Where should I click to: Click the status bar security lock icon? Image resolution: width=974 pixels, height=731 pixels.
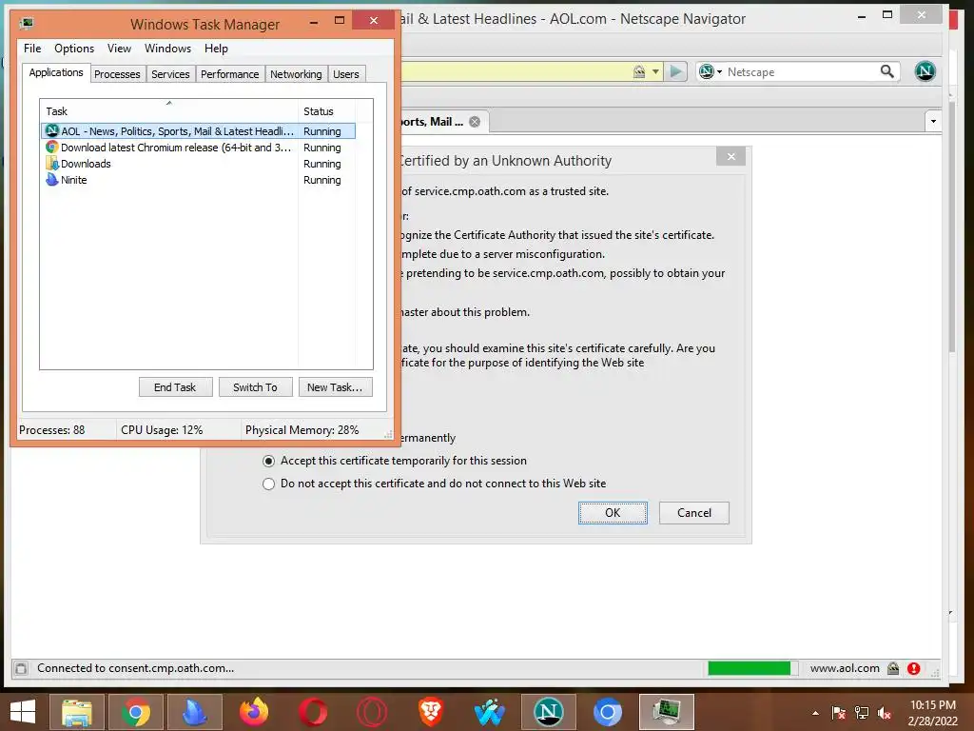[893, 669]
